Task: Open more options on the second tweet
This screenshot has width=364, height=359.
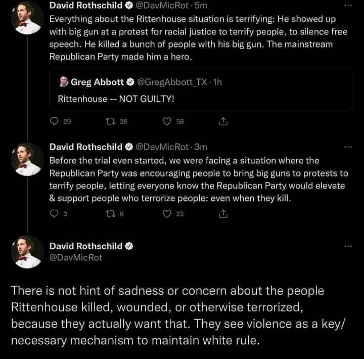Action: (x=347, y=147)
